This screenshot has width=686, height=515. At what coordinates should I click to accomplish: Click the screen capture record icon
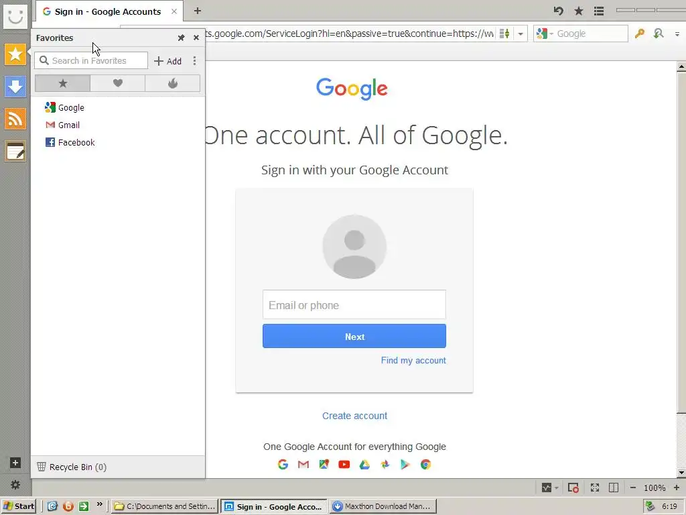573,488
